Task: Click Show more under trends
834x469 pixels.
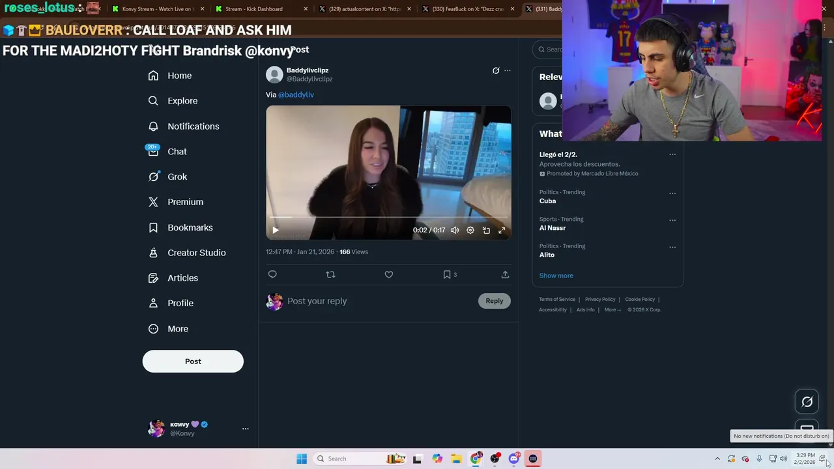Action: (x=556, y=276)
